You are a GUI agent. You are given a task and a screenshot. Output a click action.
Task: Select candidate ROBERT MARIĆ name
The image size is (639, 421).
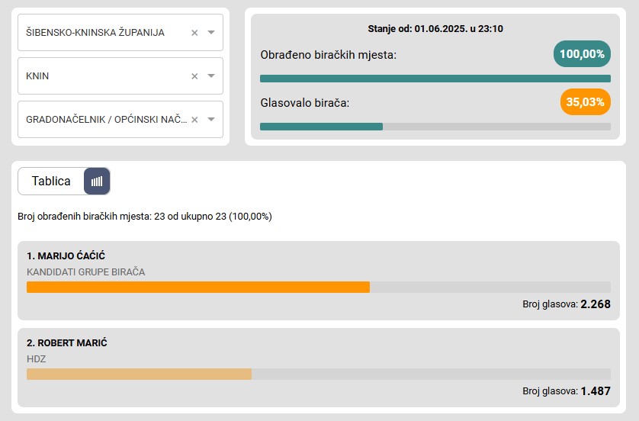(67, 343)
